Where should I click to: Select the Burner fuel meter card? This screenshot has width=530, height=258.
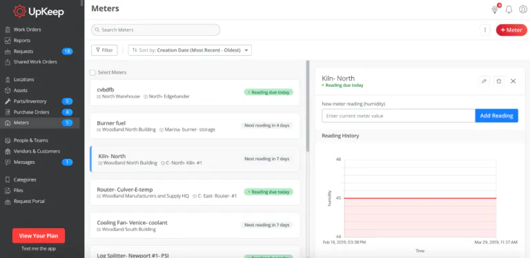[195, 126]
